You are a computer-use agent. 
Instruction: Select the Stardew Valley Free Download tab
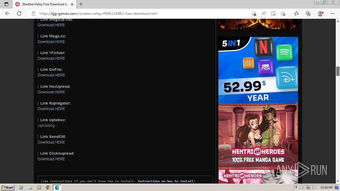pos(45,4)
